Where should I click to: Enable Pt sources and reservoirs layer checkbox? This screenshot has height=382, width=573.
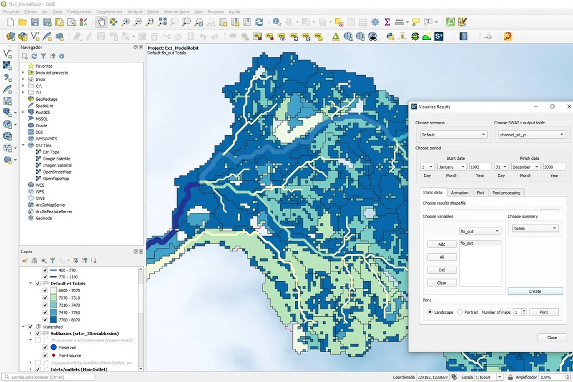(x=38, y=340)
